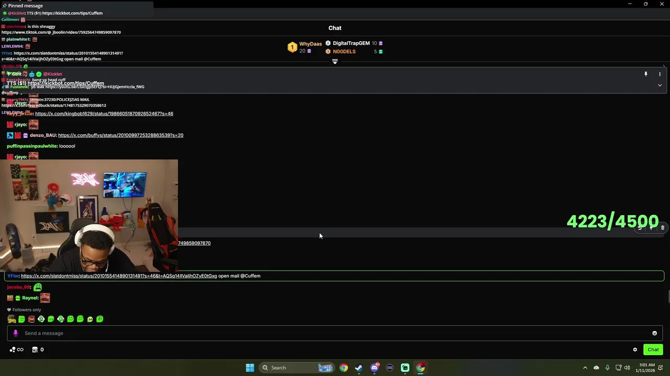Expand the gift leaderboard with the down arrow
Viewport: 670px width, 376px height.
coord(335,62)
